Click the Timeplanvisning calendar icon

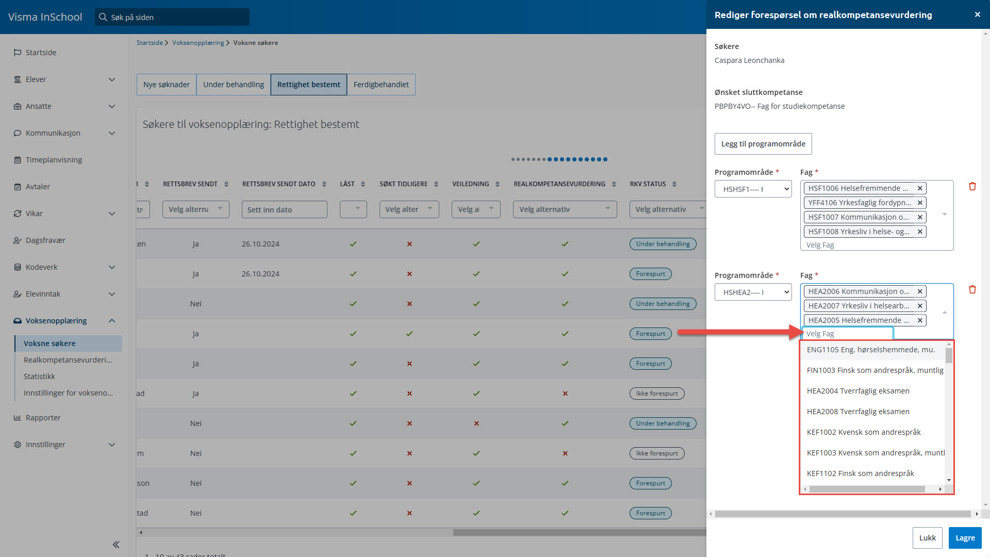pyautogui.click(x=18, y=160)
